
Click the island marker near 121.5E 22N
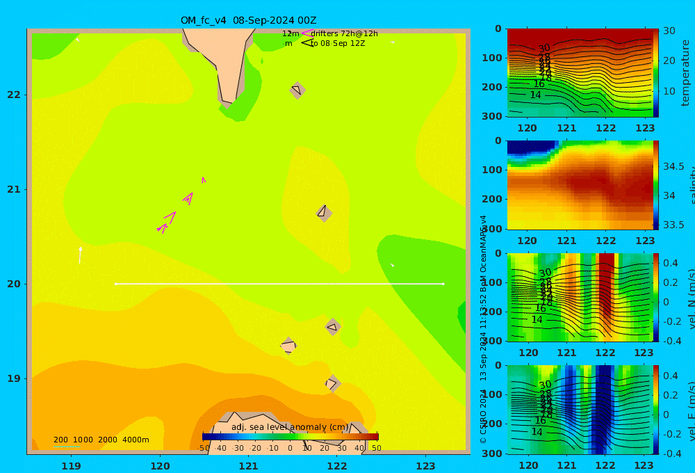[x=297, y=90]
